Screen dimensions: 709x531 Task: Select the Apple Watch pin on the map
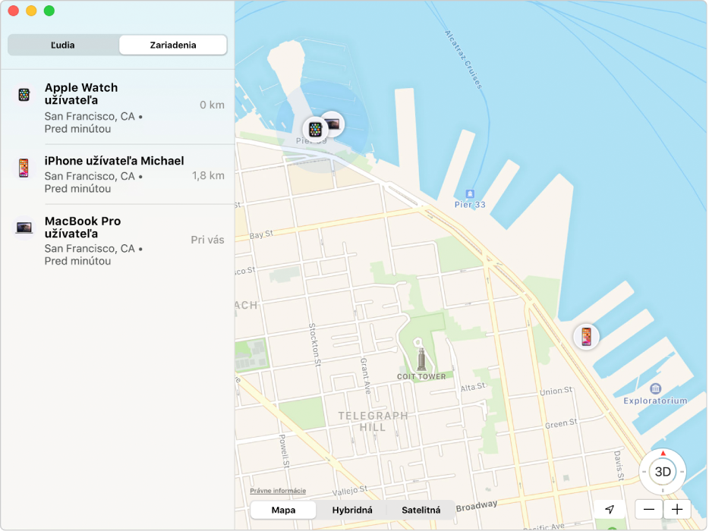pyautogui.click(x=315, y=129)
